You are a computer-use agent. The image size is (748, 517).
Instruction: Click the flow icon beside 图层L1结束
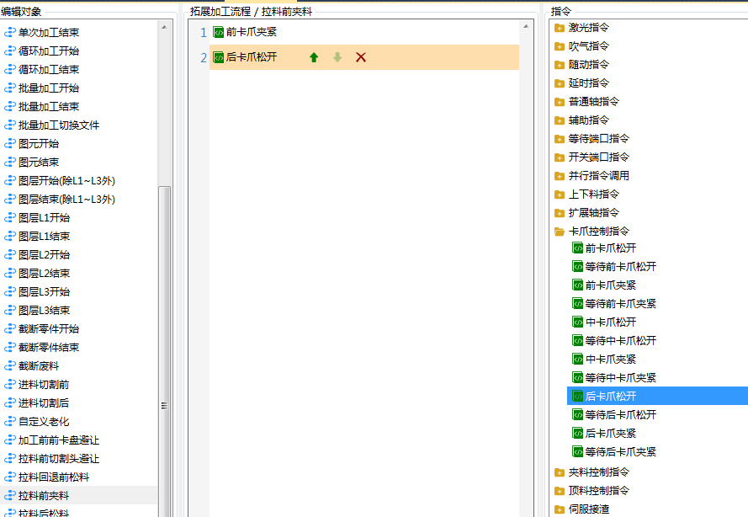point(10,237)
